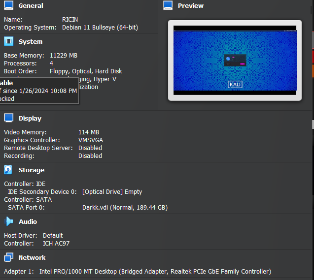The image size is (314, 280).
Task: Click the tooltip showing since 1/26/2024 10:08 PM
Action: (x=39, y=91)
